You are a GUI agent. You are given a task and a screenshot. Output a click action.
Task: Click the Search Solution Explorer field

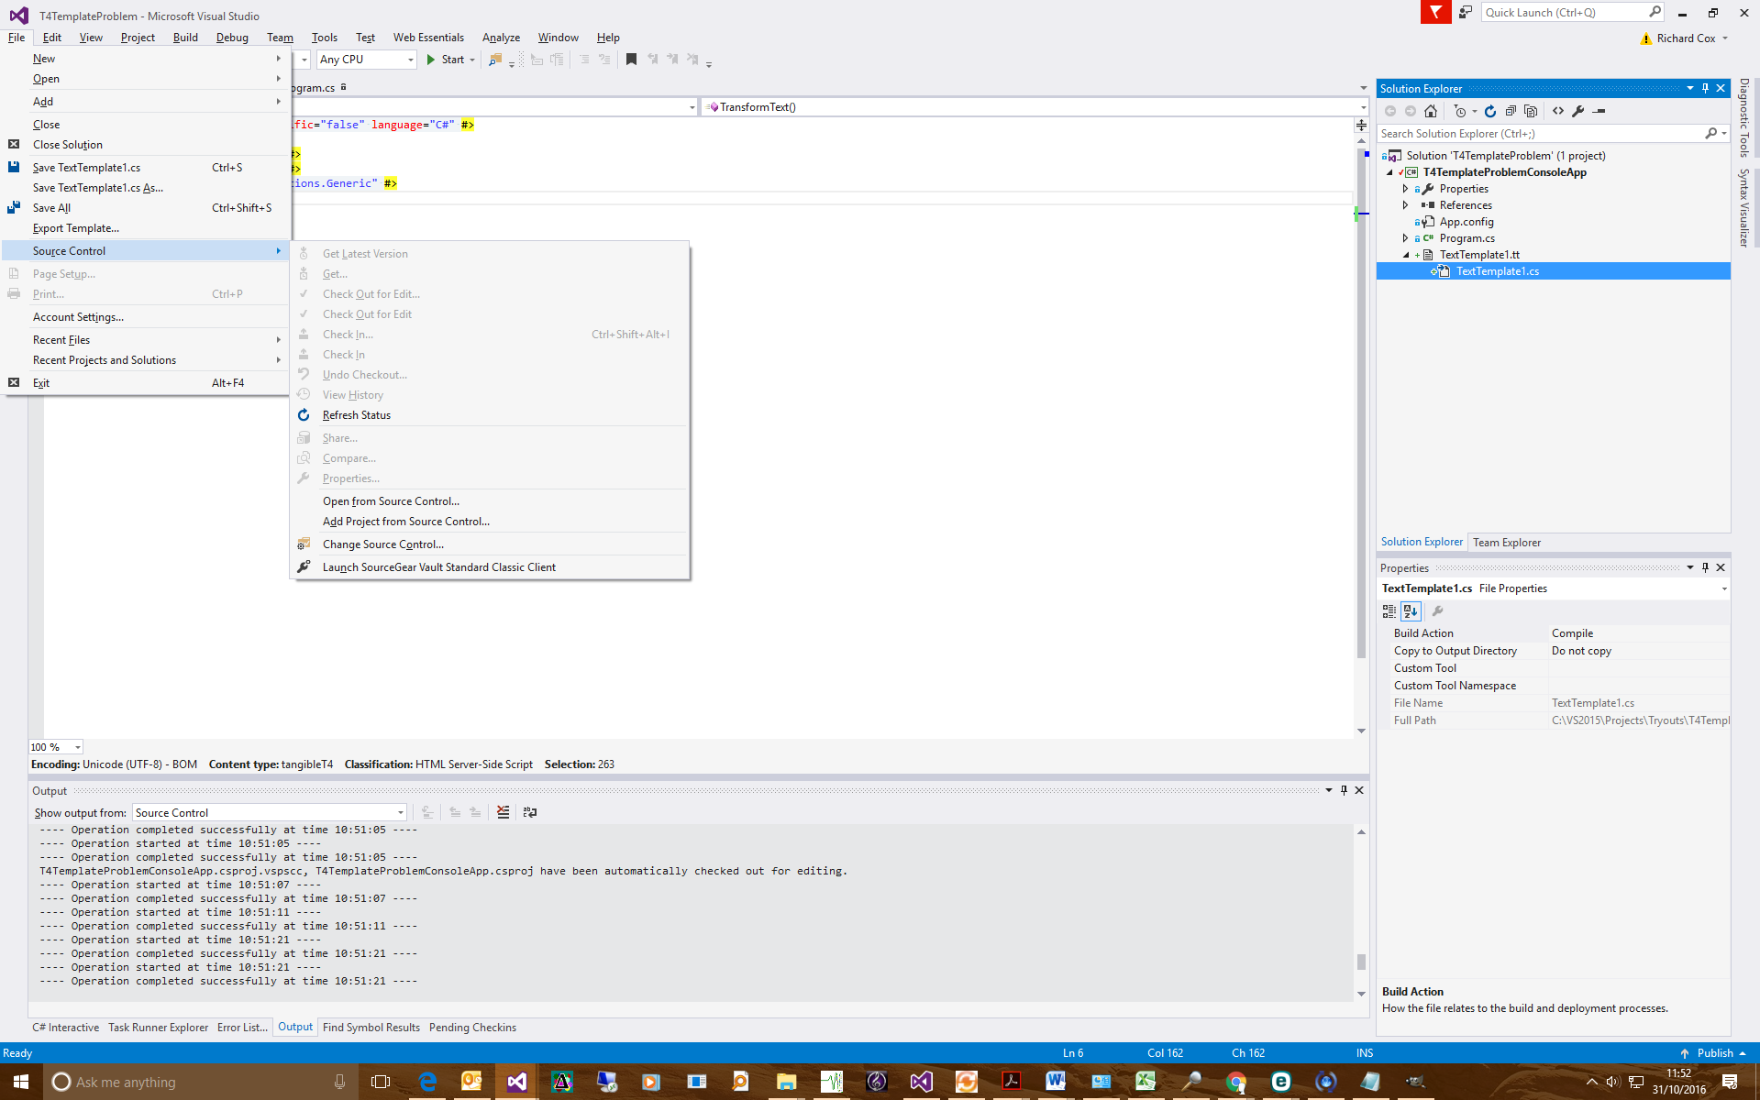click(x=1541, y=134)
